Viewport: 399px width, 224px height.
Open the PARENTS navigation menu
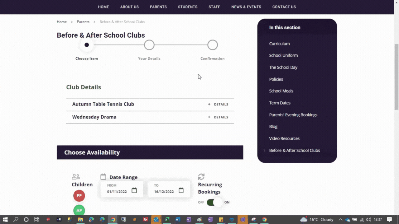158,7
